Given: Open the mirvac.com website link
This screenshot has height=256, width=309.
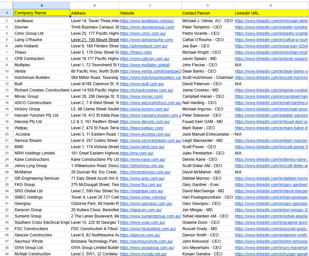Looking at the screenshot, I should [141, 96].
